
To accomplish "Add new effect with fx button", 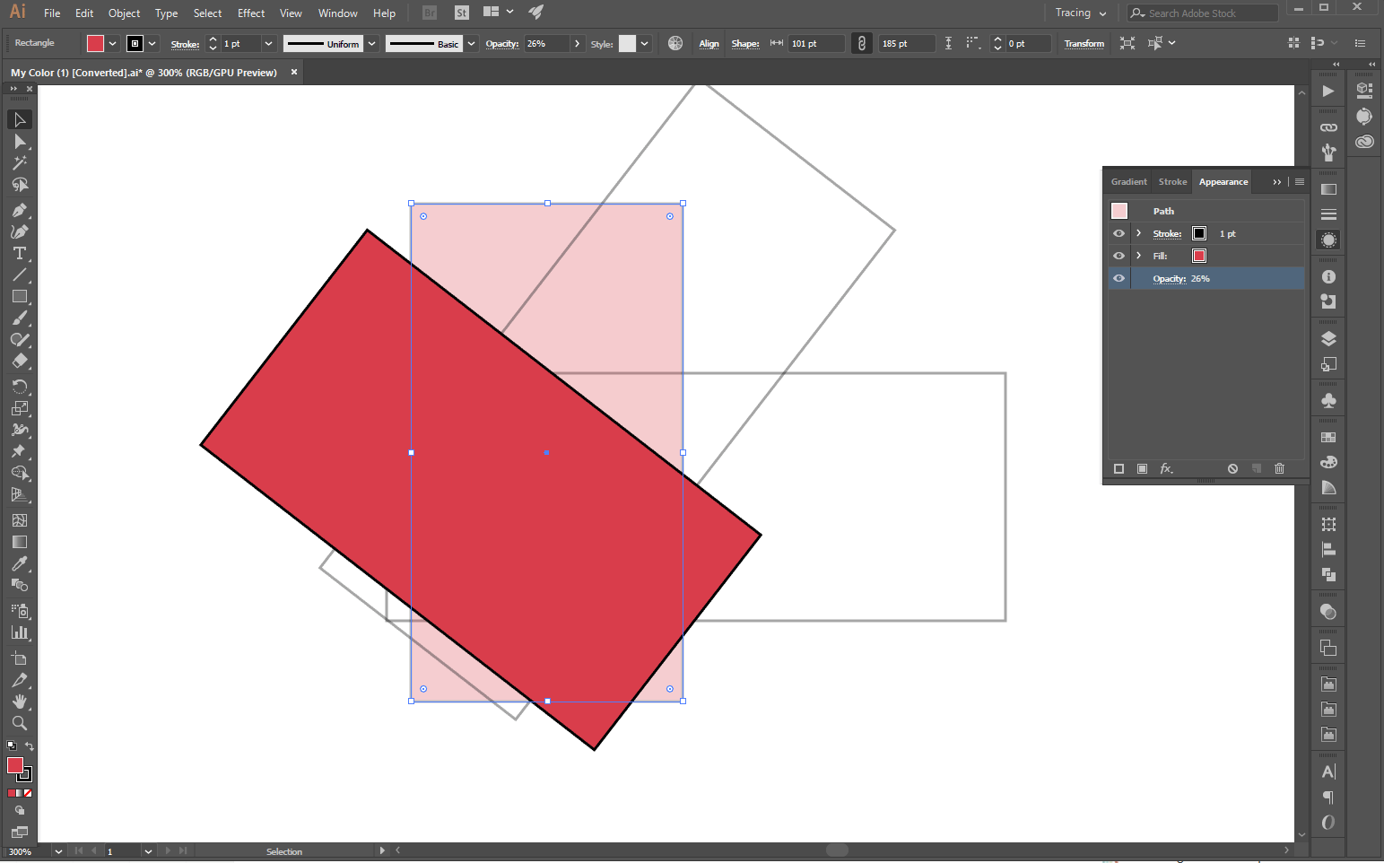I will pos(1166,468).
